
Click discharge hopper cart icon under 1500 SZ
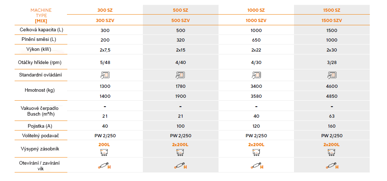[x=332, y=153]
